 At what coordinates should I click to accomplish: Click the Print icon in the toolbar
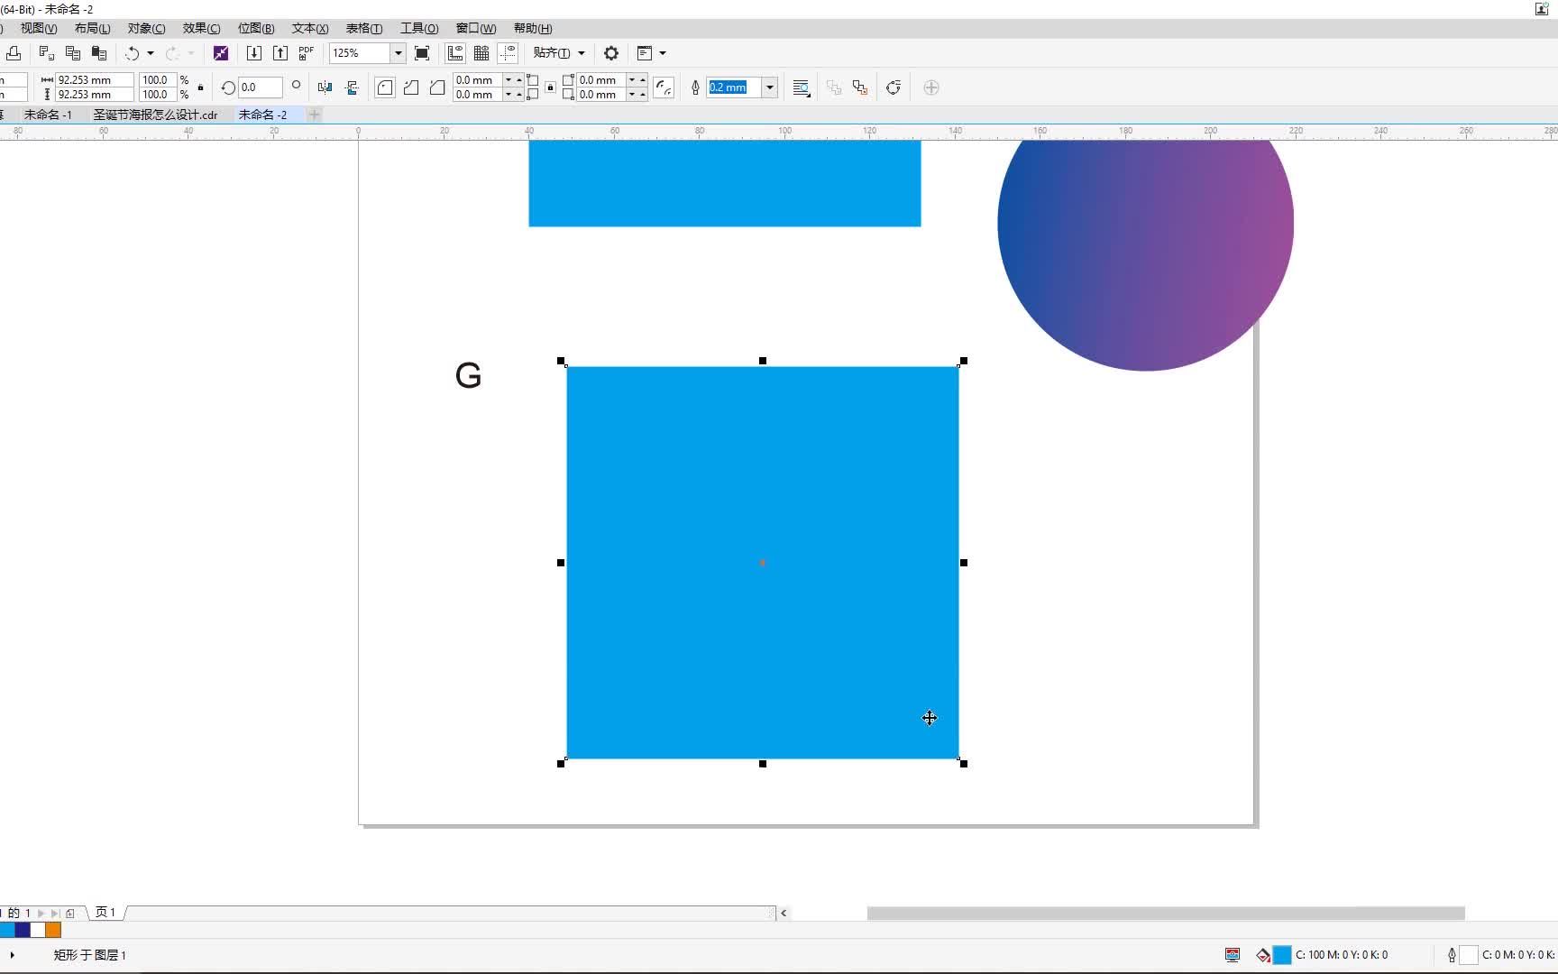click(x=14, y=53)
